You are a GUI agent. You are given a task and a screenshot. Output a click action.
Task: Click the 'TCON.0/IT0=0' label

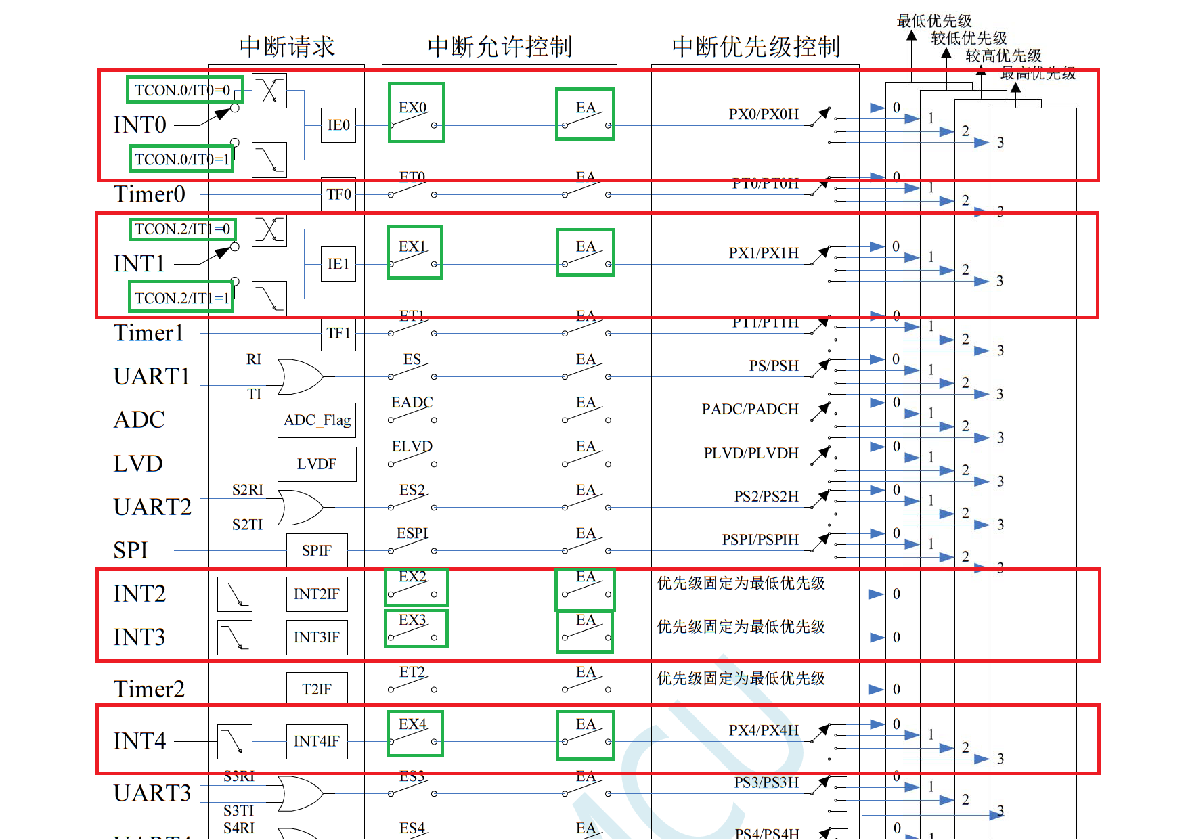click(x=182, y=90)
